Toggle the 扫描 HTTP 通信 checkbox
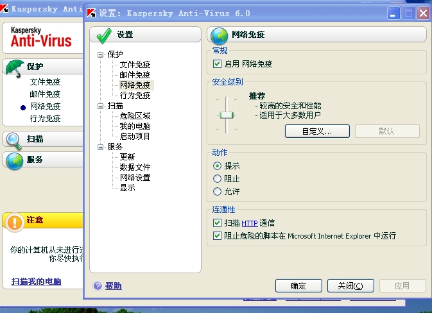Image resolution: width=432 pixels, height=313 pixels. pos(217,223)
